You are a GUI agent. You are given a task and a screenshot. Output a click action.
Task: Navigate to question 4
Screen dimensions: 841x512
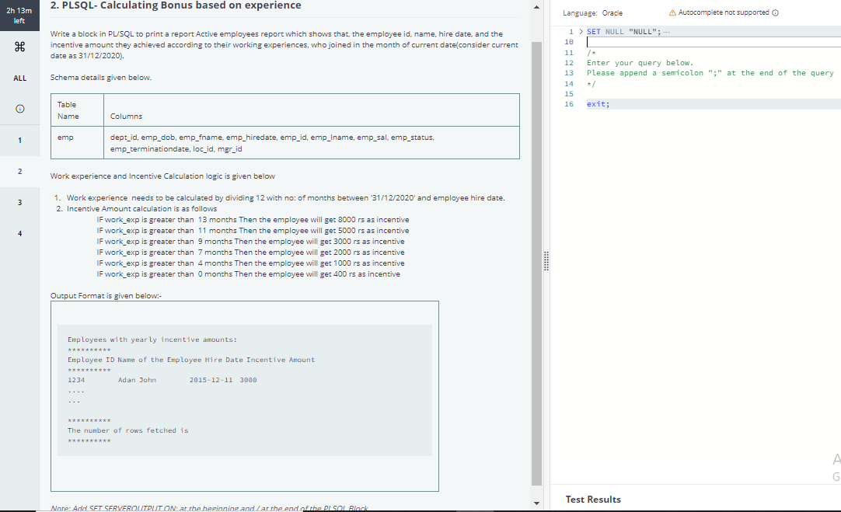tap(19, 233)
